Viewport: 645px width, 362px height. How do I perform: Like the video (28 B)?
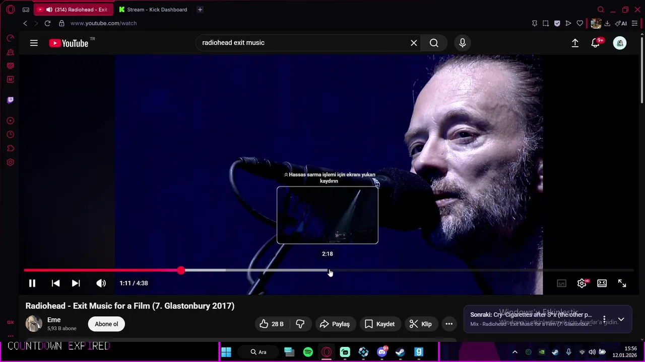click(272, 324)
